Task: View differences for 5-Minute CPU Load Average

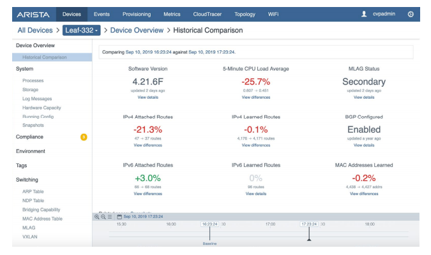Action: point(256,97)
